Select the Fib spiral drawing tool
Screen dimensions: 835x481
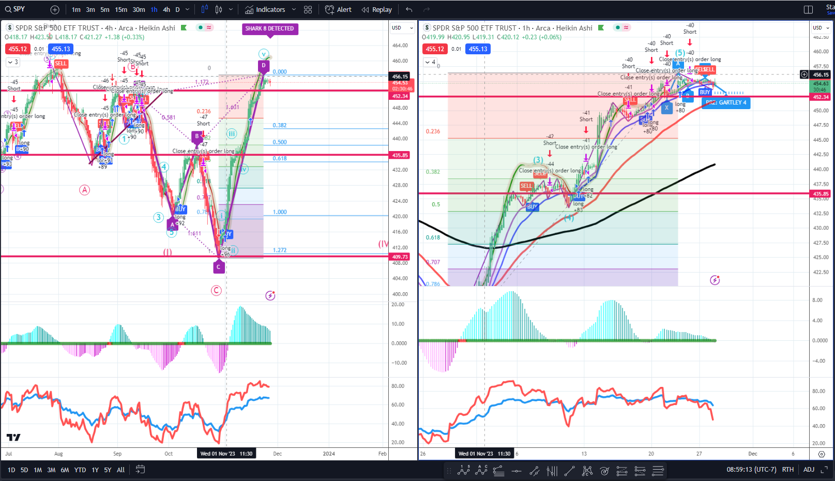604,471
